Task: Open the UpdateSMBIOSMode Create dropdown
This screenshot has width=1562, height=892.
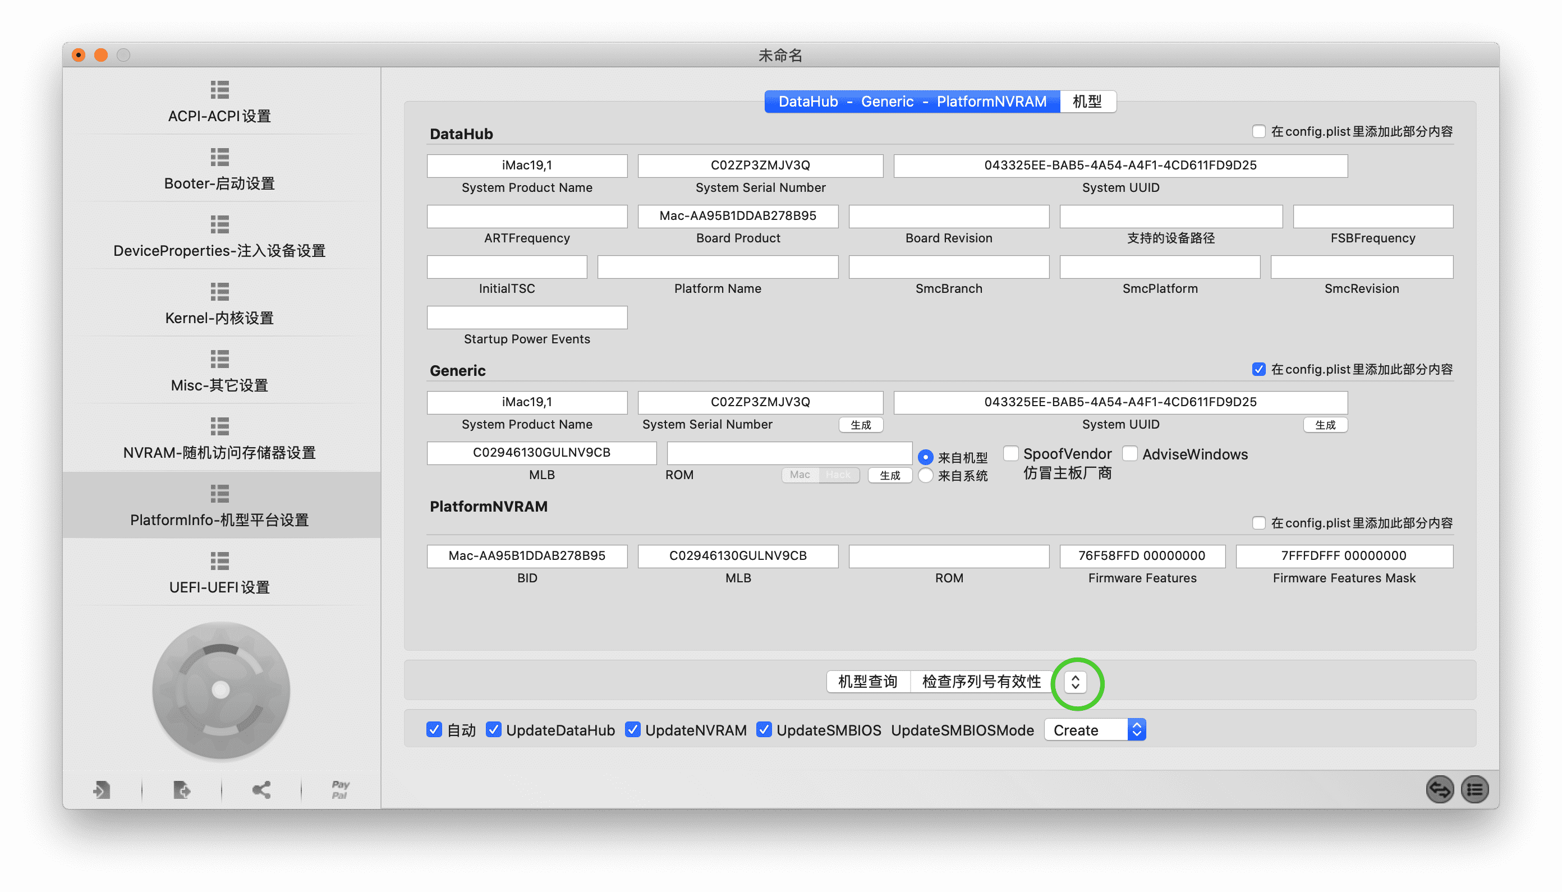Action: click(x=1095, y=730)
